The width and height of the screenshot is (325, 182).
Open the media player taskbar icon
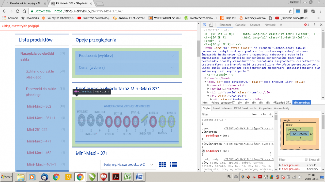click(x=32, y=177)
